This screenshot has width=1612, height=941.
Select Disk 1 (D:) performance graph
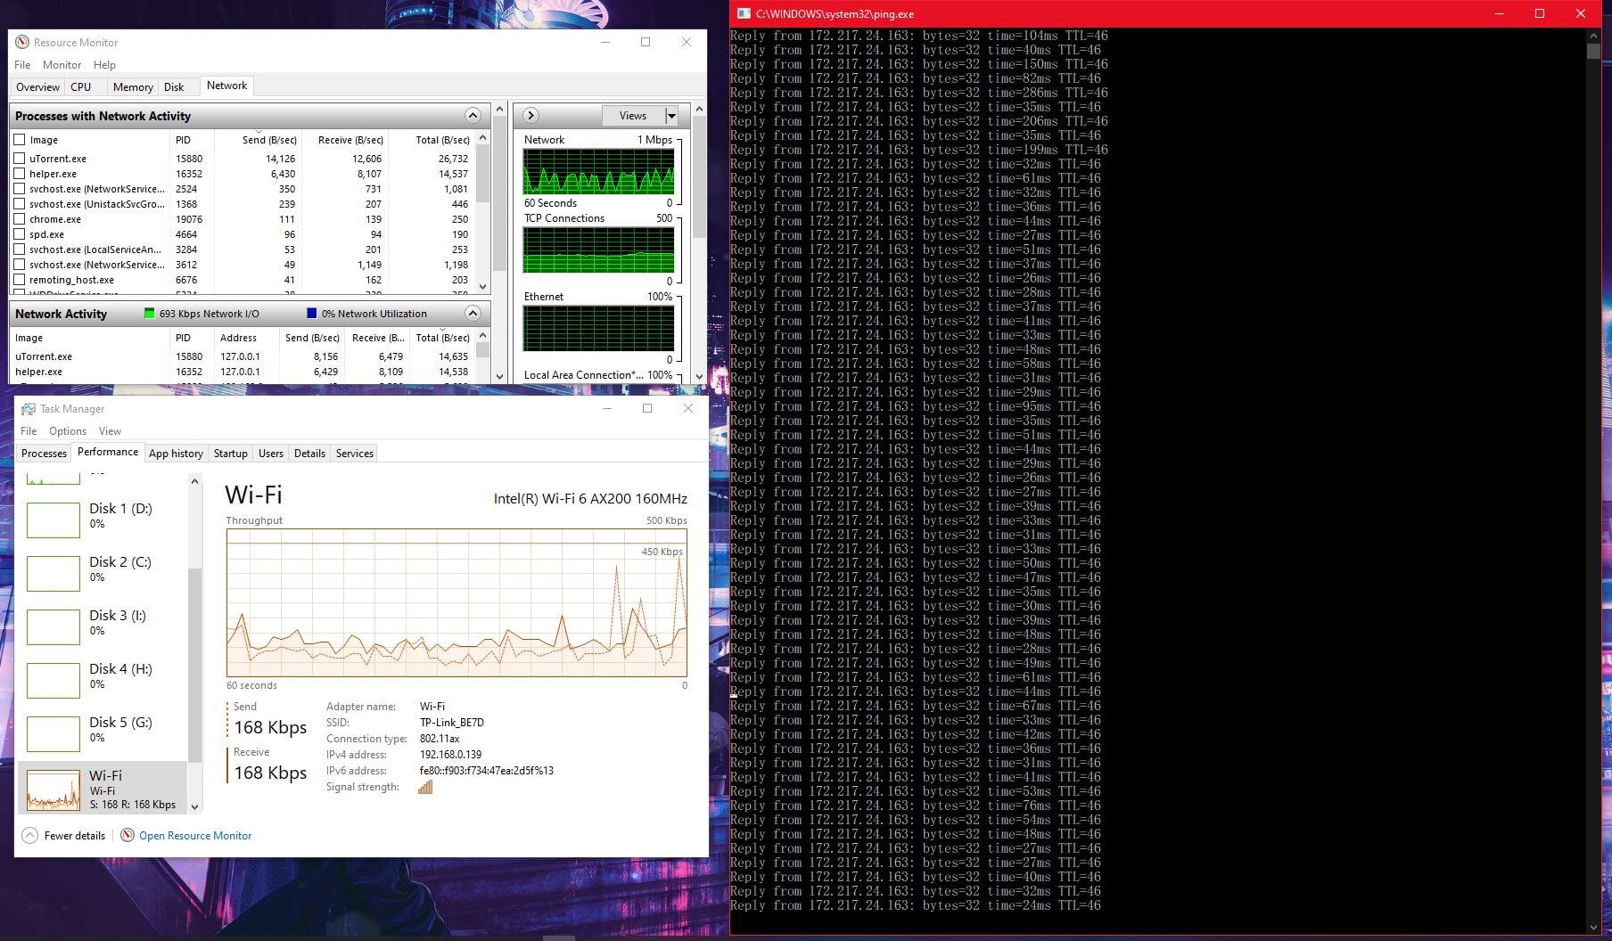coord(53,520)
